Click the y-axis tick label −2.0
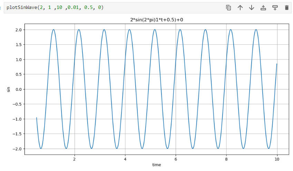 coord(17,149)
